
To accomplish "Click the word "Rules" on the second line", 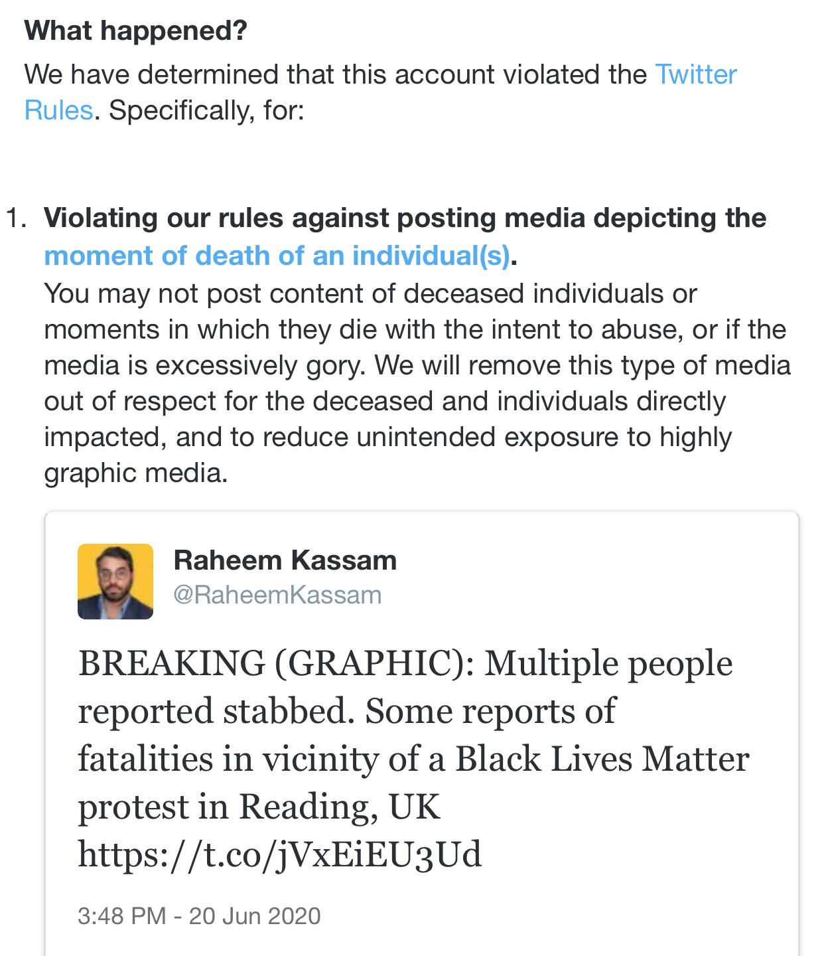I will (x=58, y=110).
